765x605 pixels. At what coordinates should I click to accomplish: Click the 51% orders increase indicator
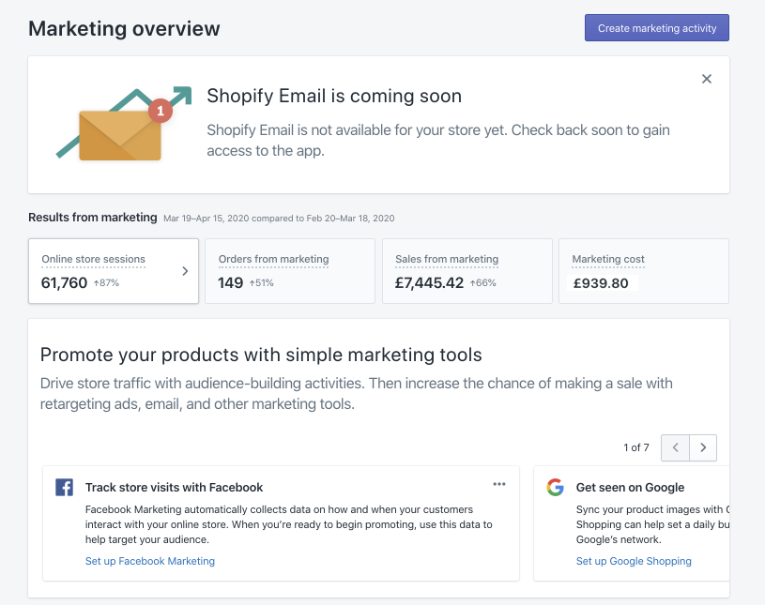pos(262,282)
